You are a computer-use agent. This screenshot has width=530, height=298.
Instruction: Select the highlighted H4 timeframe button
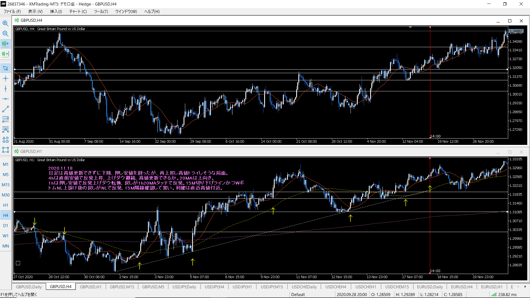click(6, 215)
